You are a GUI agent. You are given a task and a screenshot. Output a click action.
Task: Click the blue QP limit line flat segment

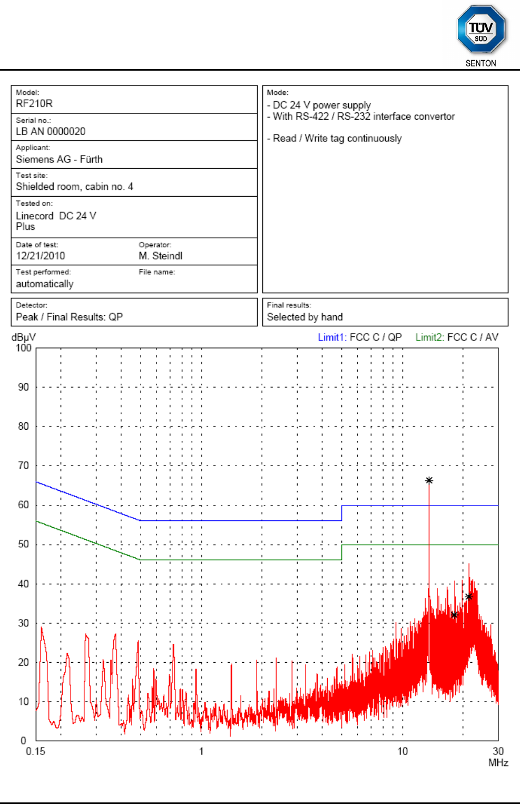click(x=241, y=520)
